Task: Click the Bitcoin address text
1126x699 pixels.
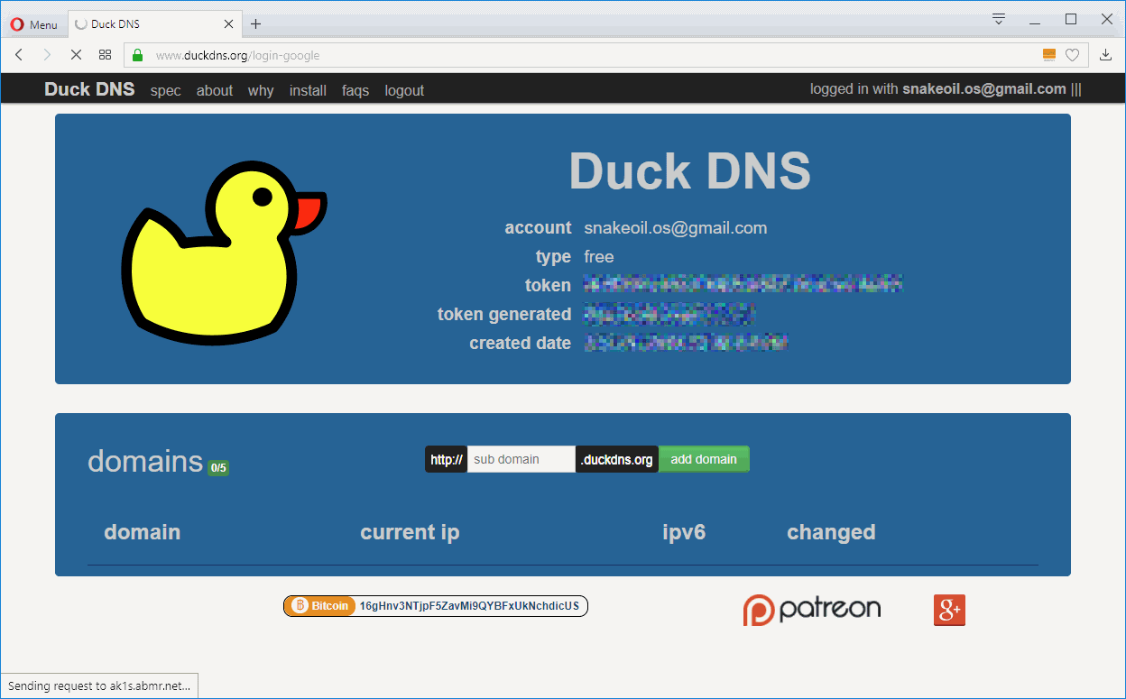Action: coord(469,606)
